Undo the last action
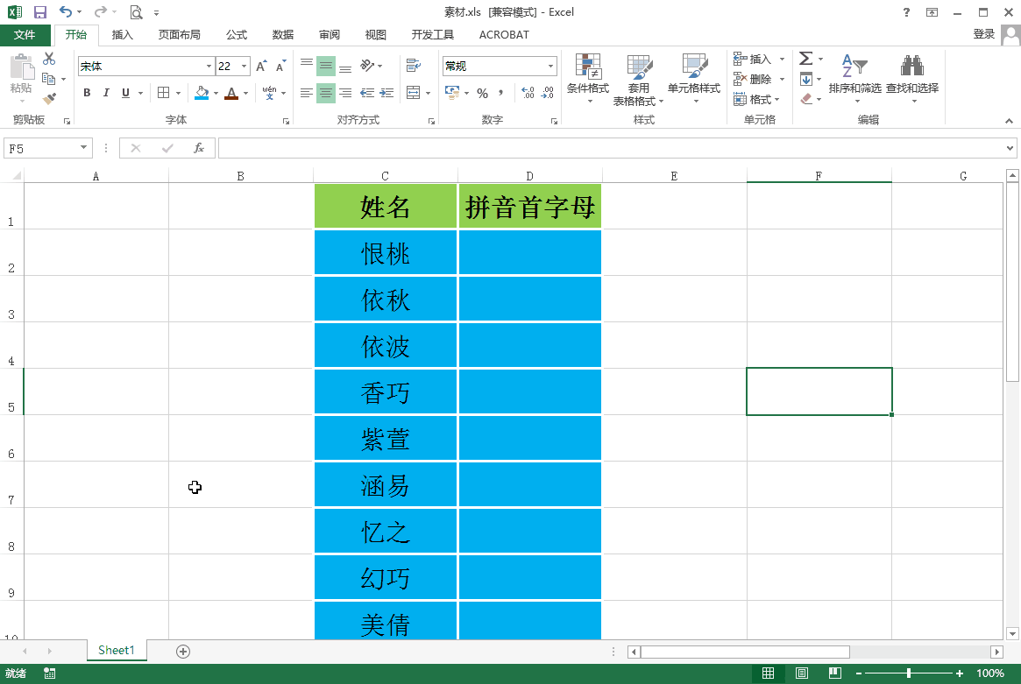This screenshot has height=684, width=1021. (x=65, y=11)
